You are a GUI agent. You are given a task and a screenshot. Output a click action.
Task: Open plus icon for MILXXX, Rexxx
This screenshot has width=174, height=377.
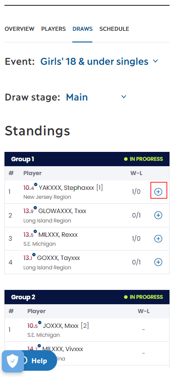(x=158, y=239)
